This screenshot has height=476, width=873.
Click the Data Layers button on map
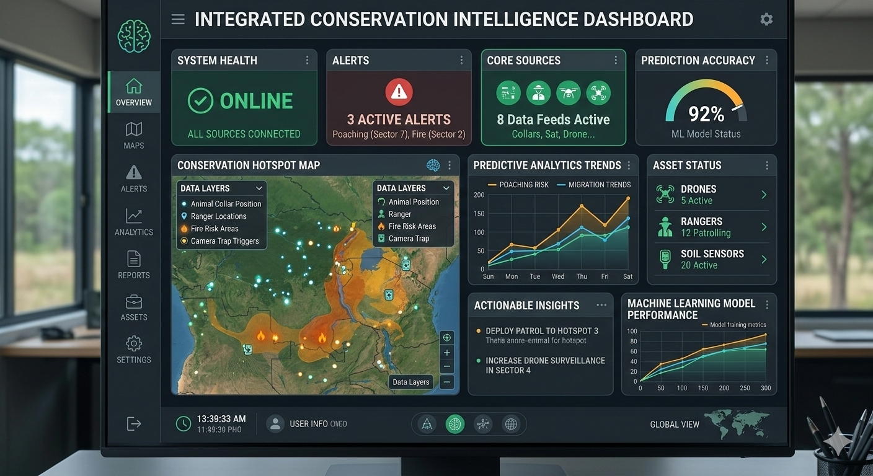[x=410, y=382]
